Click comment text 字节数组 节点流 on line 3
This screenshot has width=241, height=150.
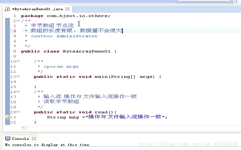52,25
